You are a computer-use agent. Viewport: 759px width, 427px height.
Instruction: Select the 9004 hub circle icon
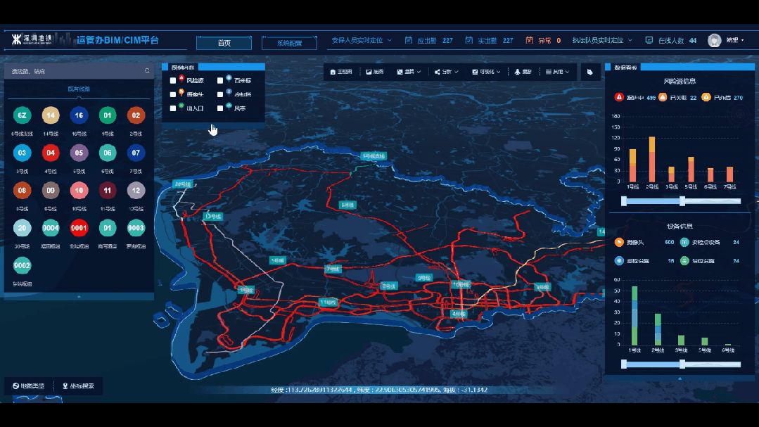51,228
